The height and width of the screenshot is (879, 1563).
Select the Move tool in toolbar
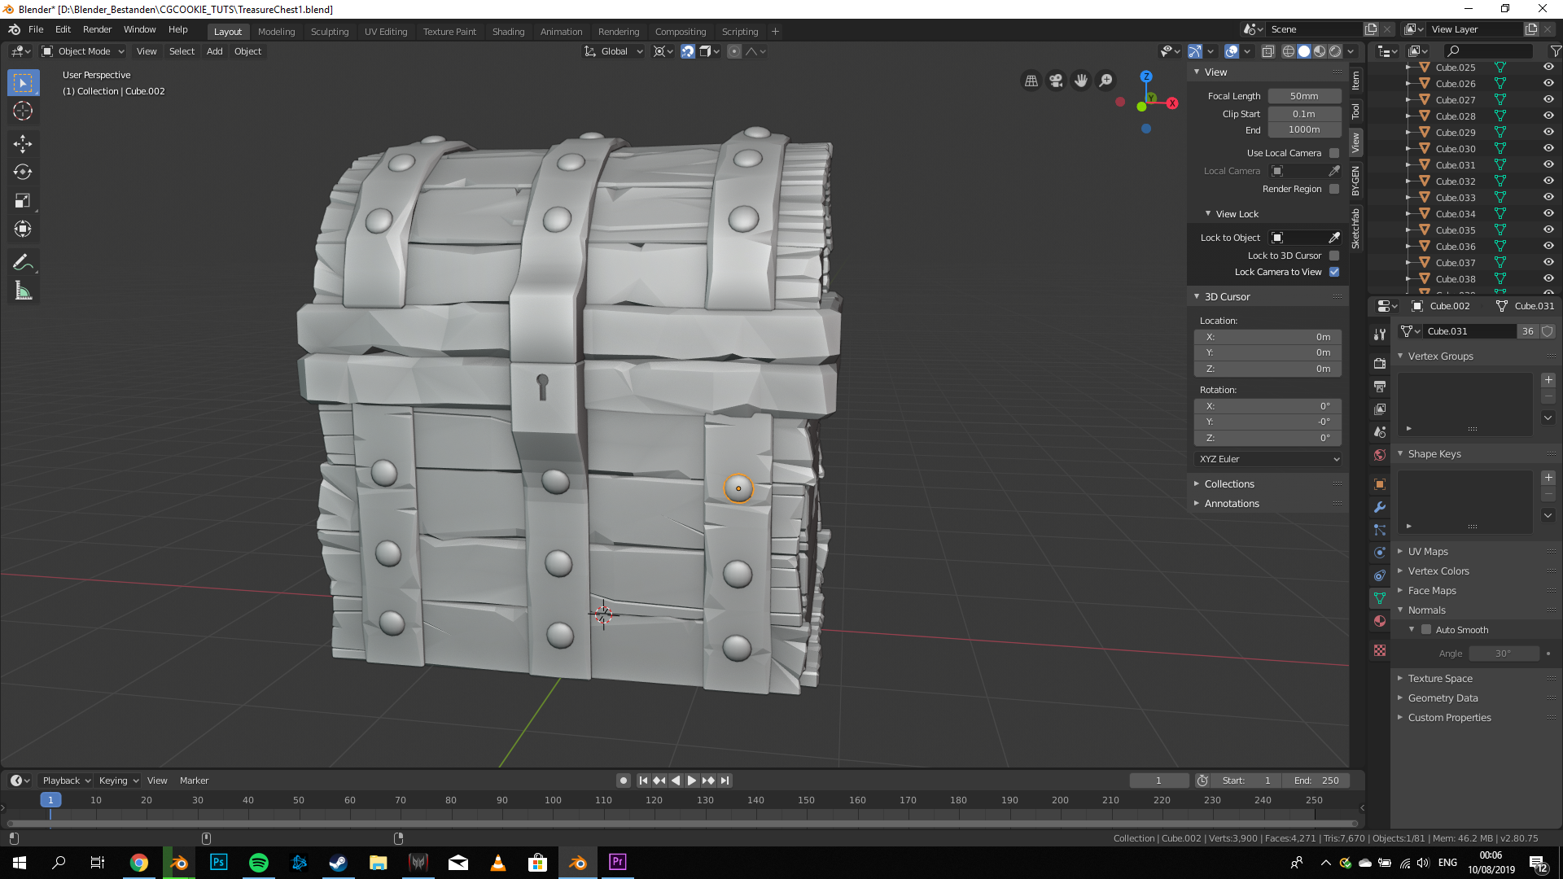pos(23,144)
